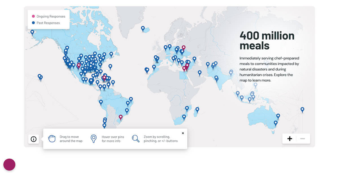Zoom out with the minus button
The width and height of the screenshot is (339, 173).
pyautogui.click(x=303, y=139)
